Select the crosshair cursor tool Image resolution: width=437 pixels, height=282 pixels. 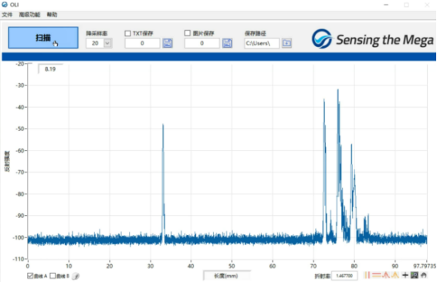pyautogui.click(x=405, y=275)
